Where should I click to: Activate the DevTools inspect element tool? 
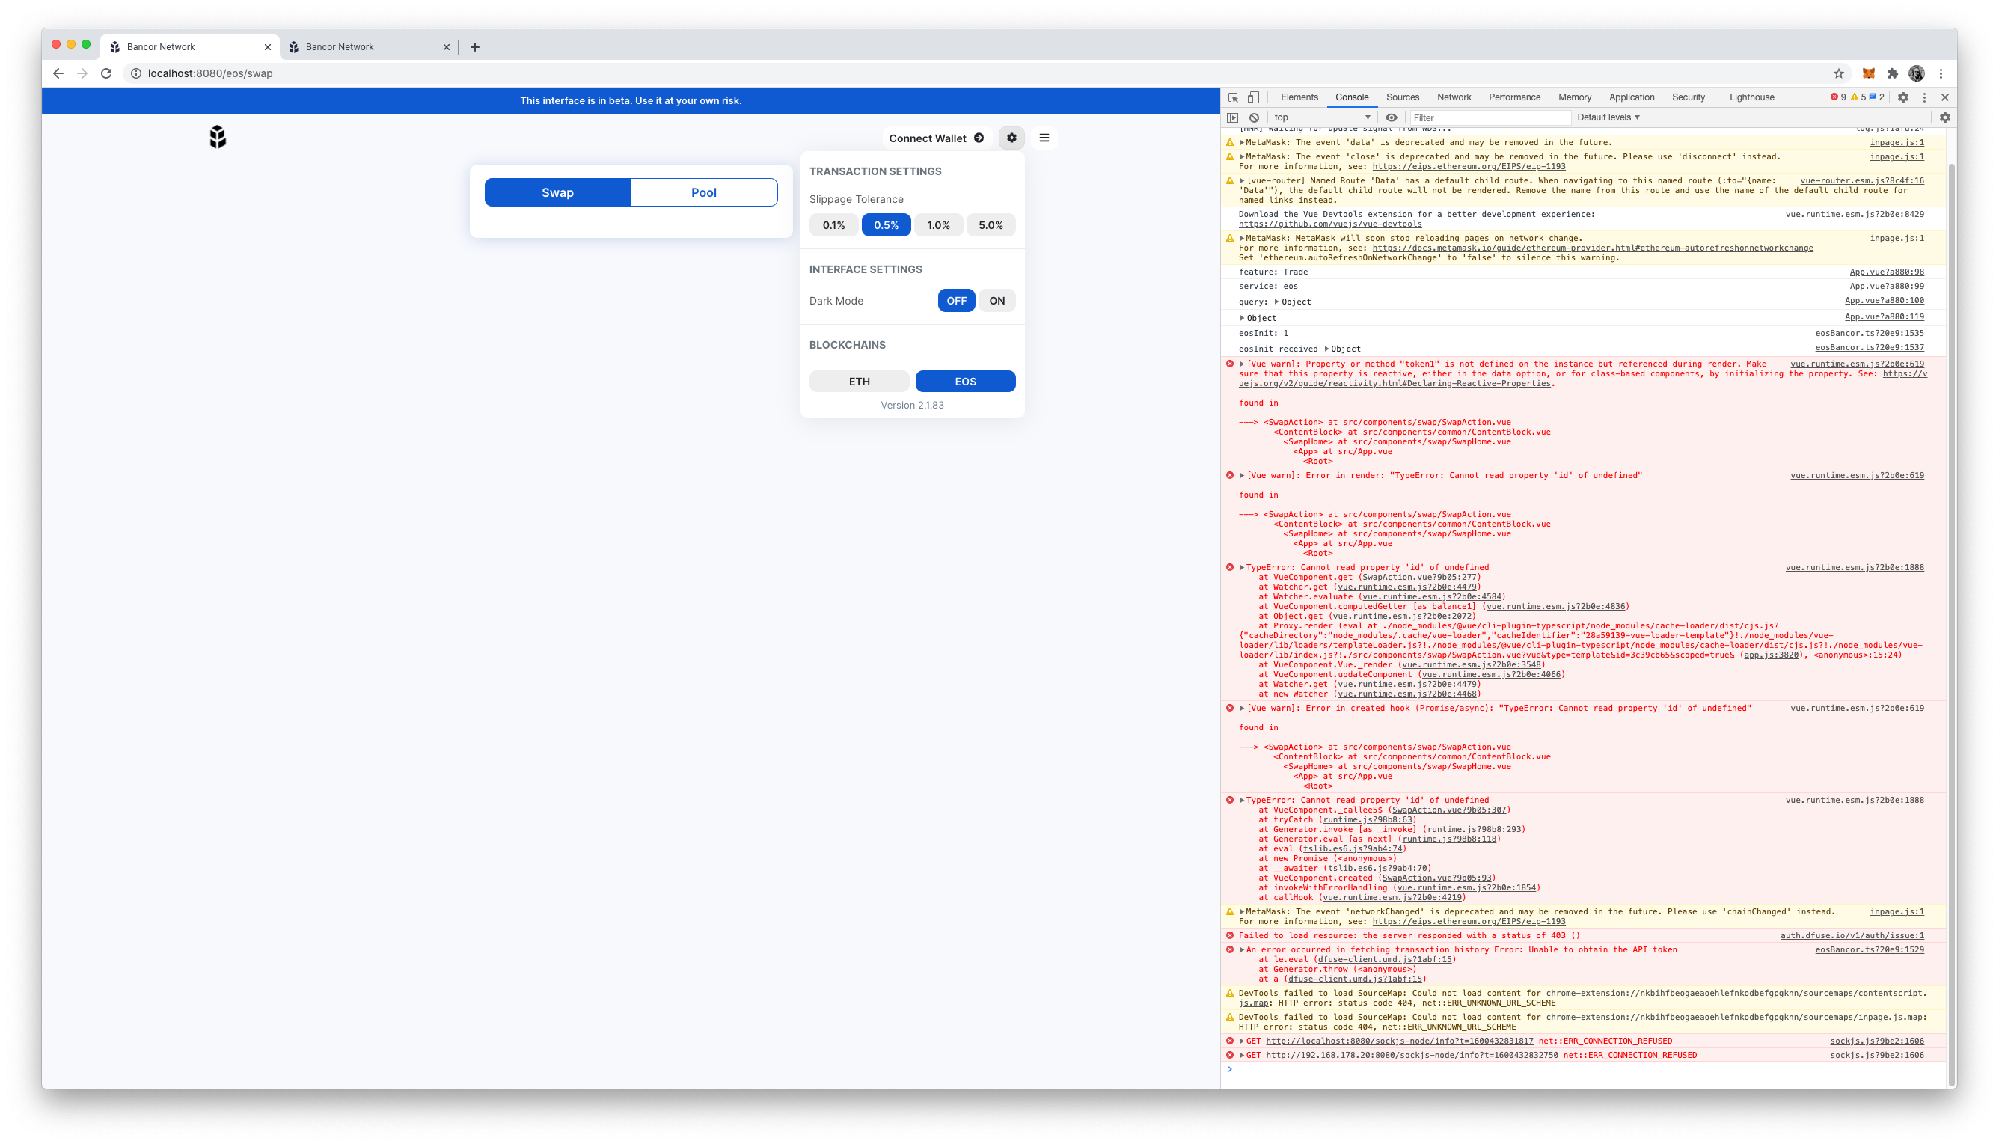coord(1233,97)
